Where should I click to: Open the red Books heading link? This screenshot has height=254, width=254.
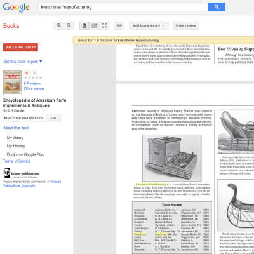point(11,26)
